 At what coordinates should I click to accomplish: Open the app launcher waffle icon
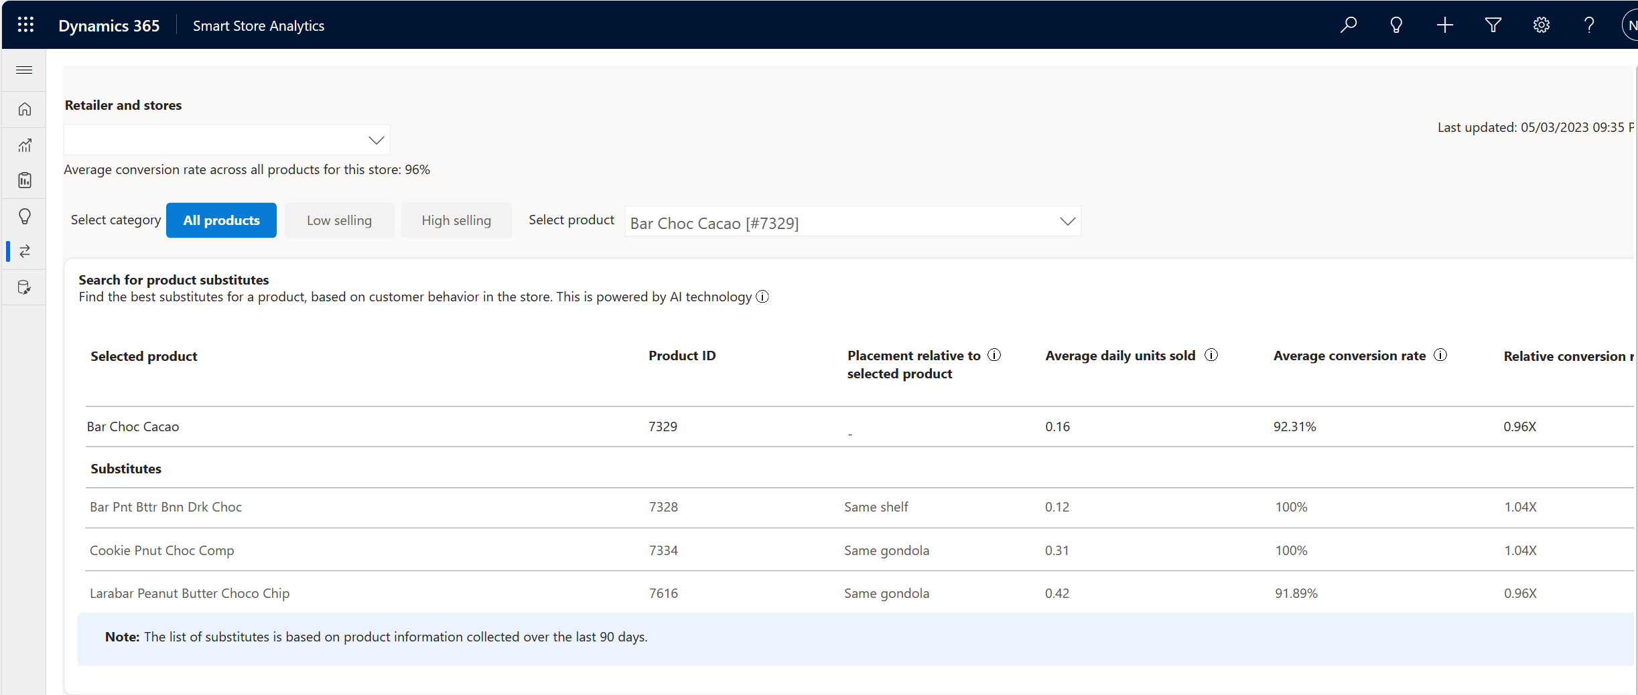tap(25, 25)
